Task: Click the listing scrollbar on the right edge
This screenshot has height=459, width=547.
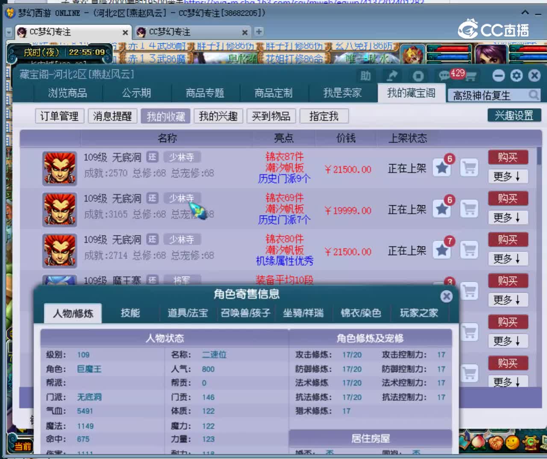Action: (x=539, y=156)
